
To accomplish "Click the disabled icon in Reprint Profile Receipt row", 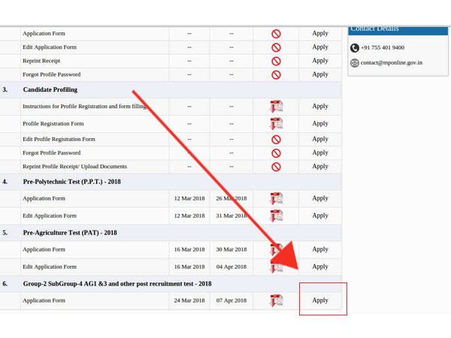I will click(x=276, y=167).
